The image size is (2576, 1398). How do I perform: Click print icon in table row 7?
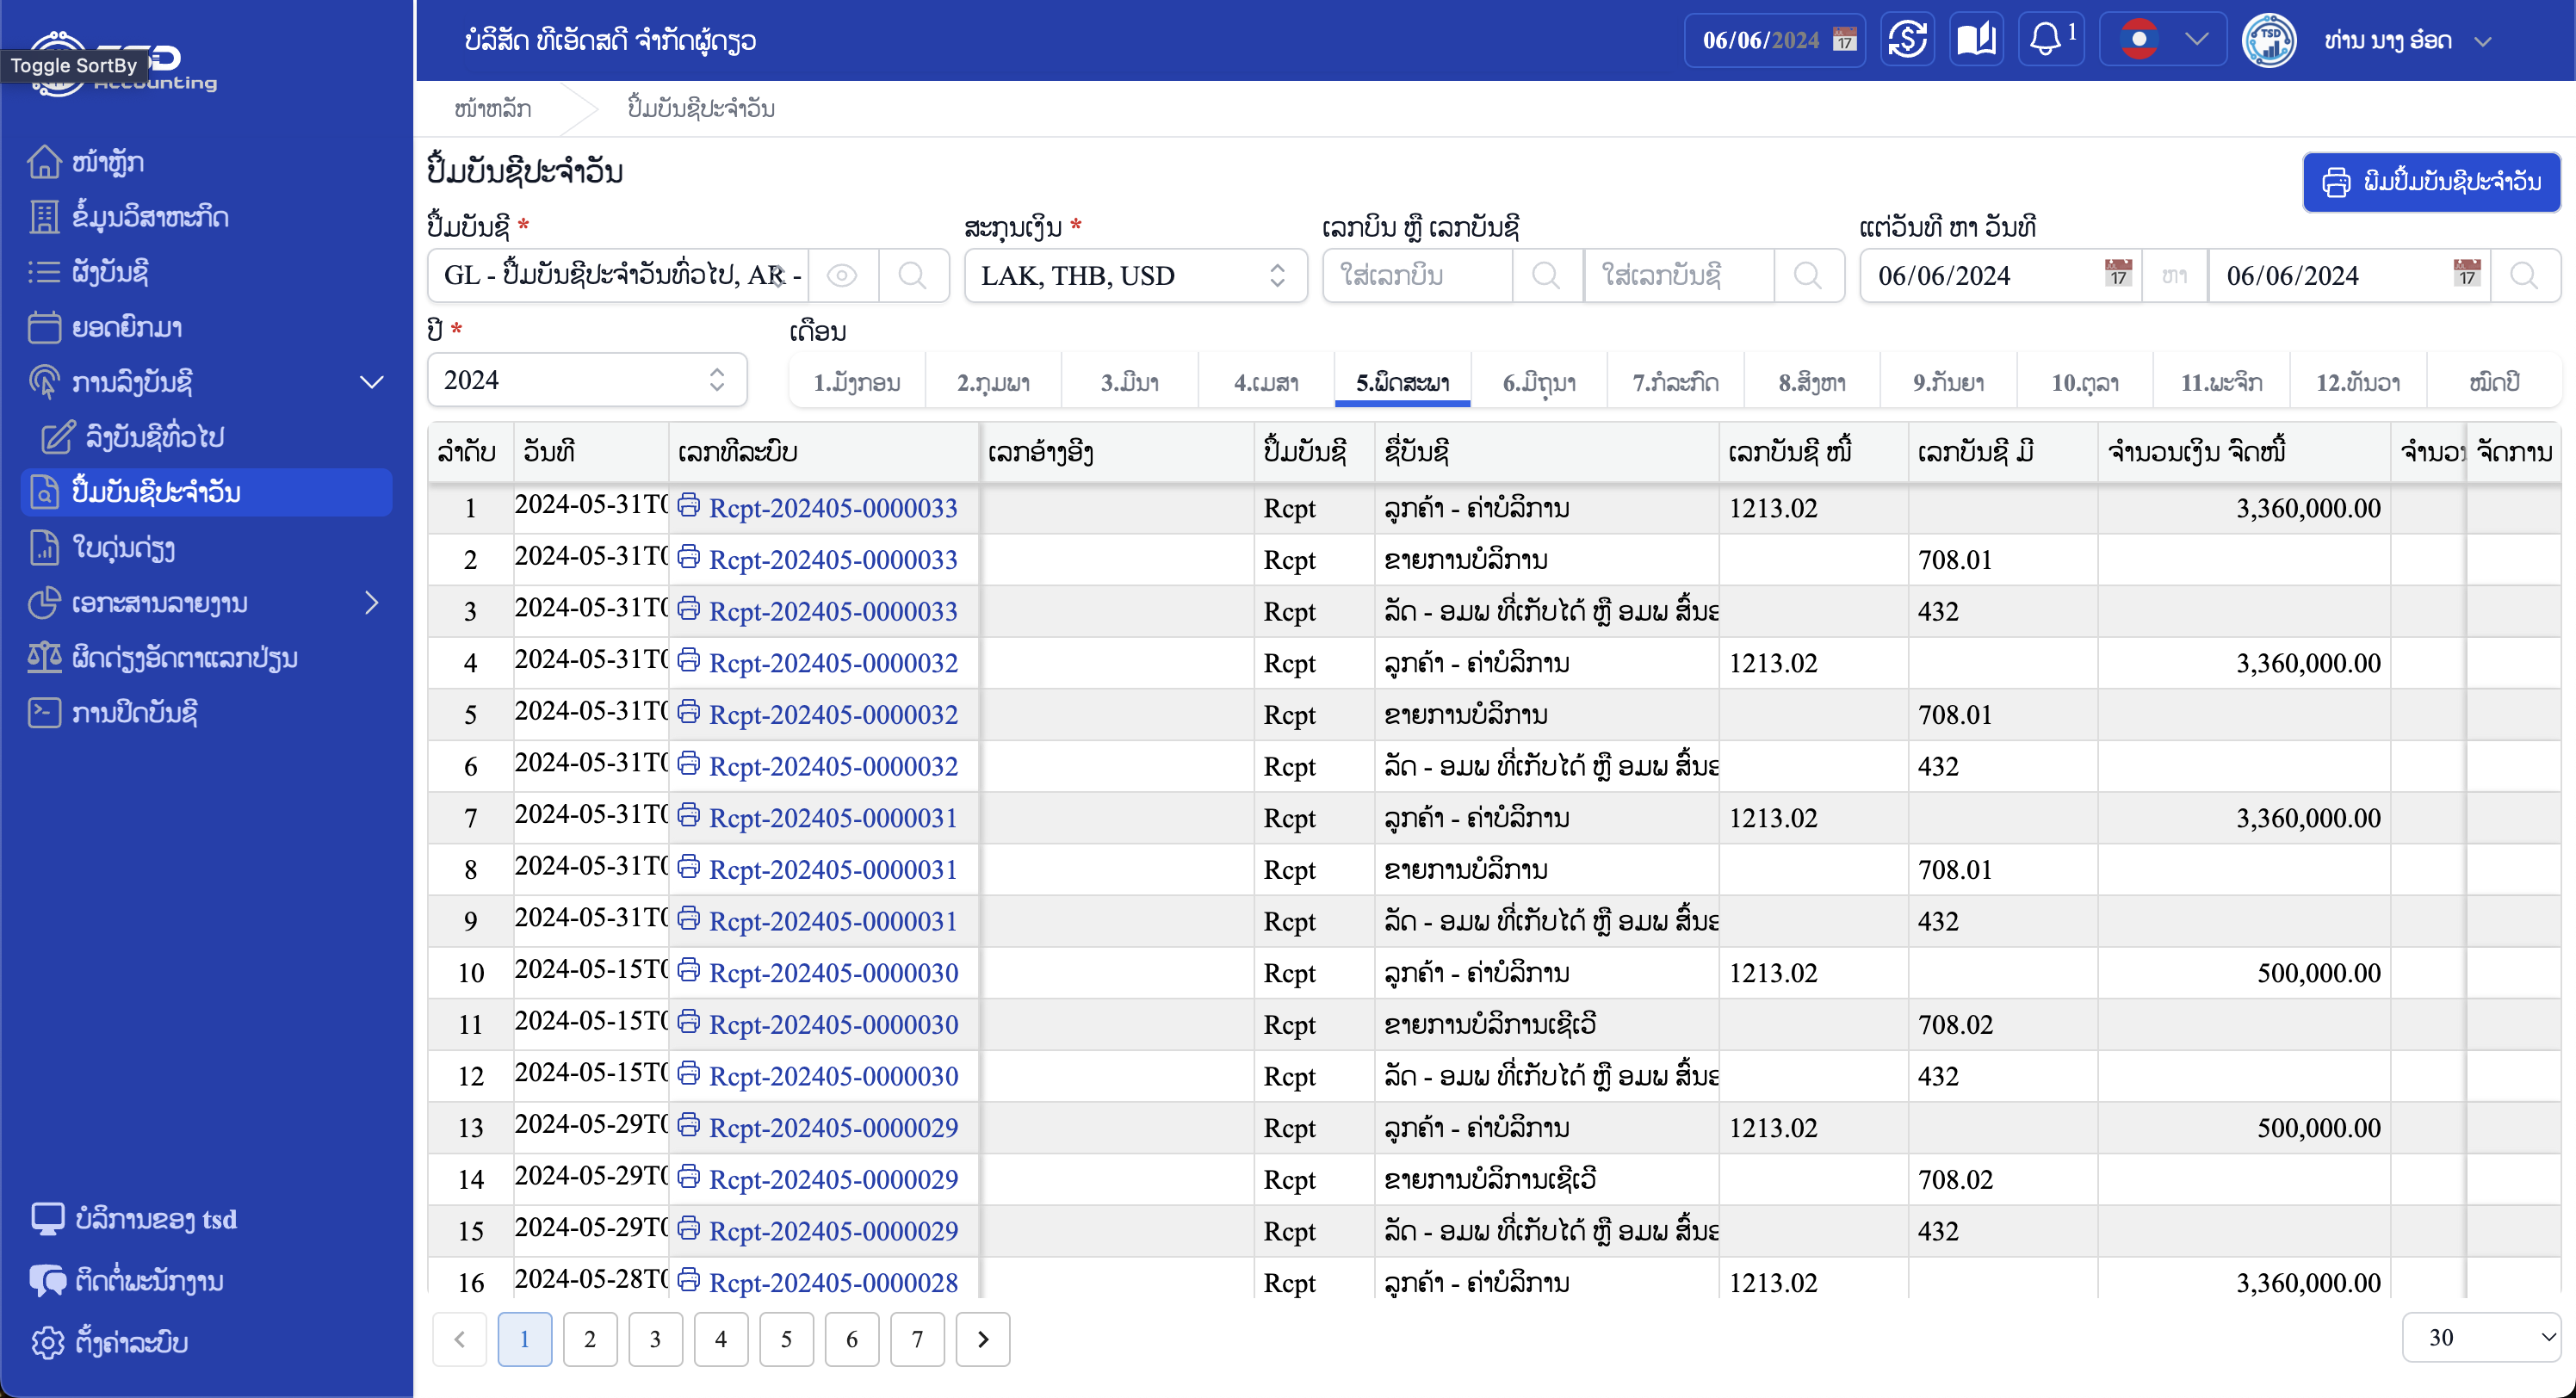pyautogui.click(x=689, y=815)
